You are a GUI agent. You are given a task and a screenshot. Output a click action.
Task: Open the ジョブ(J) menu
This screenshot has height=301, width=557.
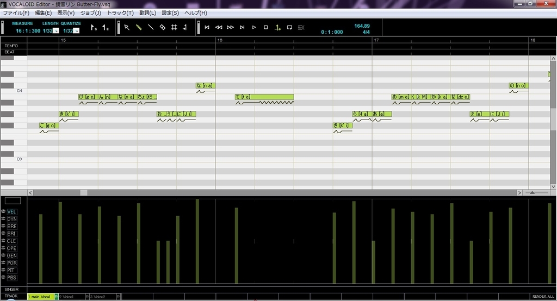[x=91, y=13]
